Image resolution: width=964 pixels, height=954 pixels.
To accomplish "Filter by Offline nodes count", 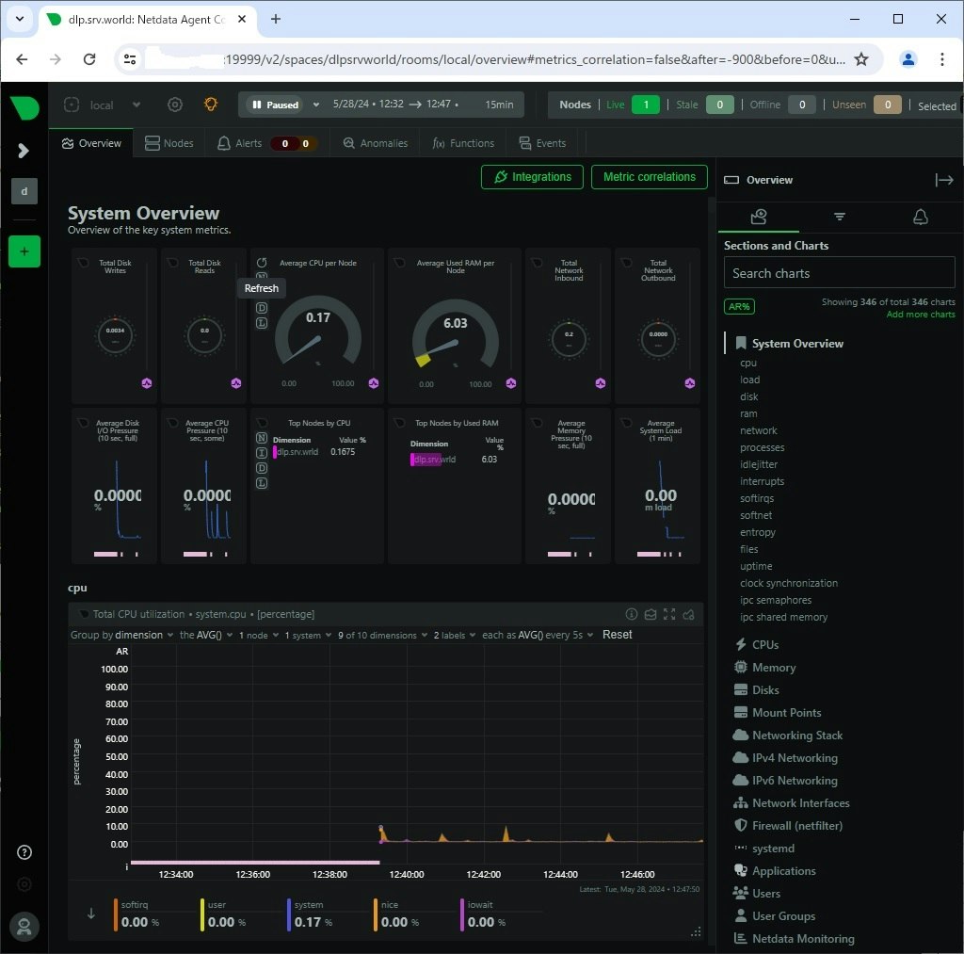I will 802,105.
